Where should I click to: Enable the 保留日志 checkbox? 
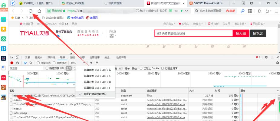[x=38, y=63]
